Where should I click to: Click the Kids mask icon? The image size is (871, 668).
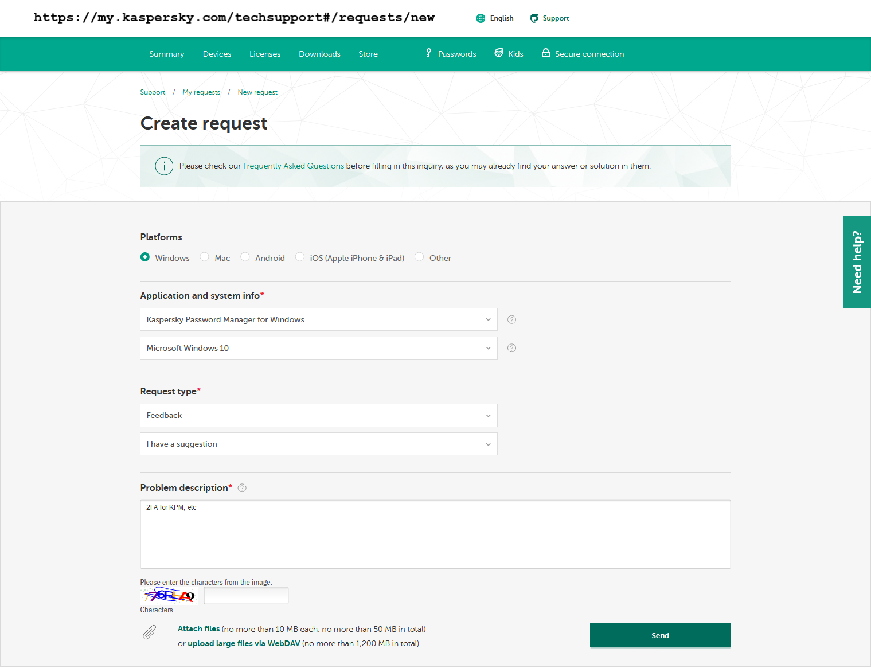point(499,53)
